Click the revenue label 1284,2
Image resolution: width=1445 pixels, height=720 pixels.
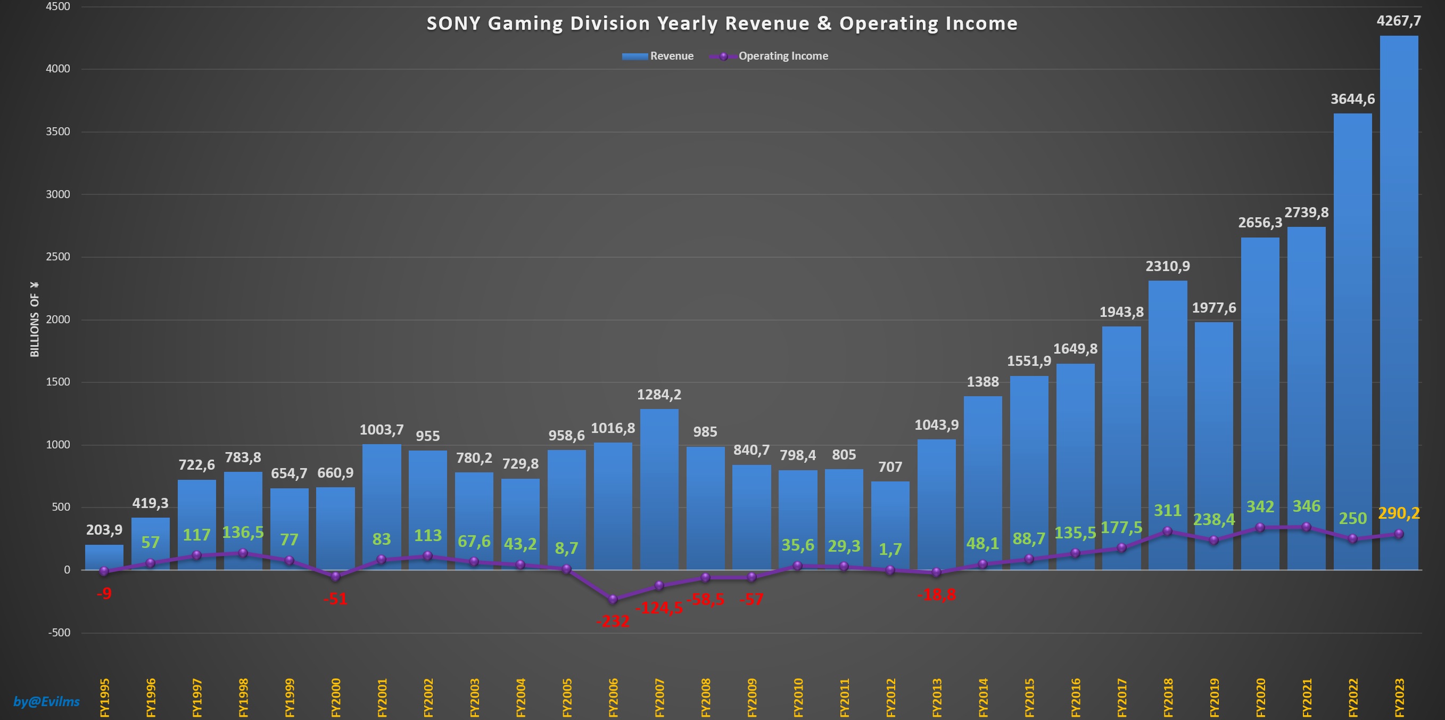(x=659, y=395)
